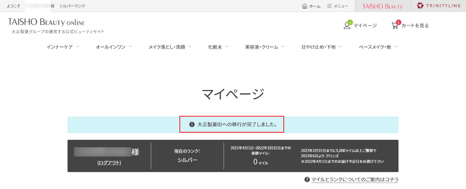Open マイルとランクについてのご案内はコチラ link
466x189 pixels.
(x=355, y=179)
